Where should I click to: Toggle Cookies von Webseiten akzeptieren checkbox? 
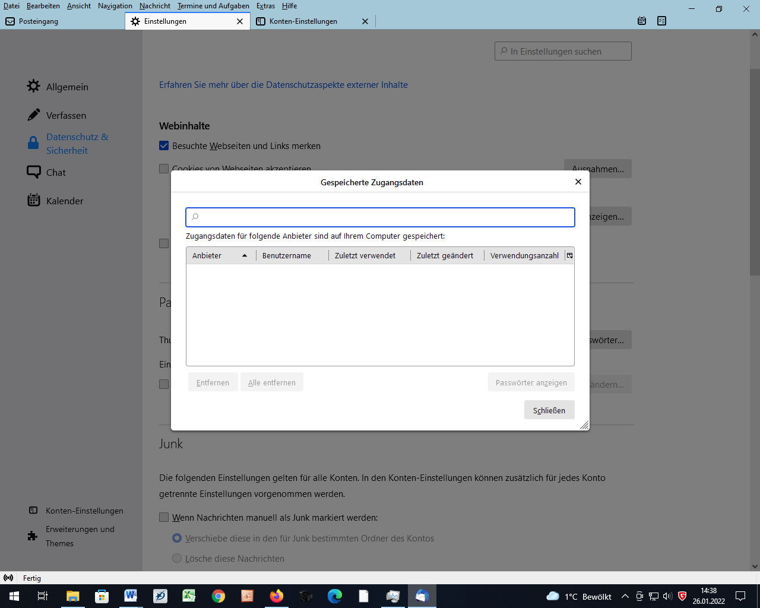click(164, 169)
